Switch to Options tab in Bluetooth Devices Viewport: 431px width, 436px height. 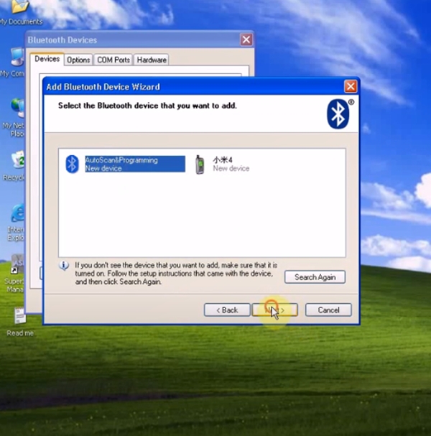pos(78,60)
